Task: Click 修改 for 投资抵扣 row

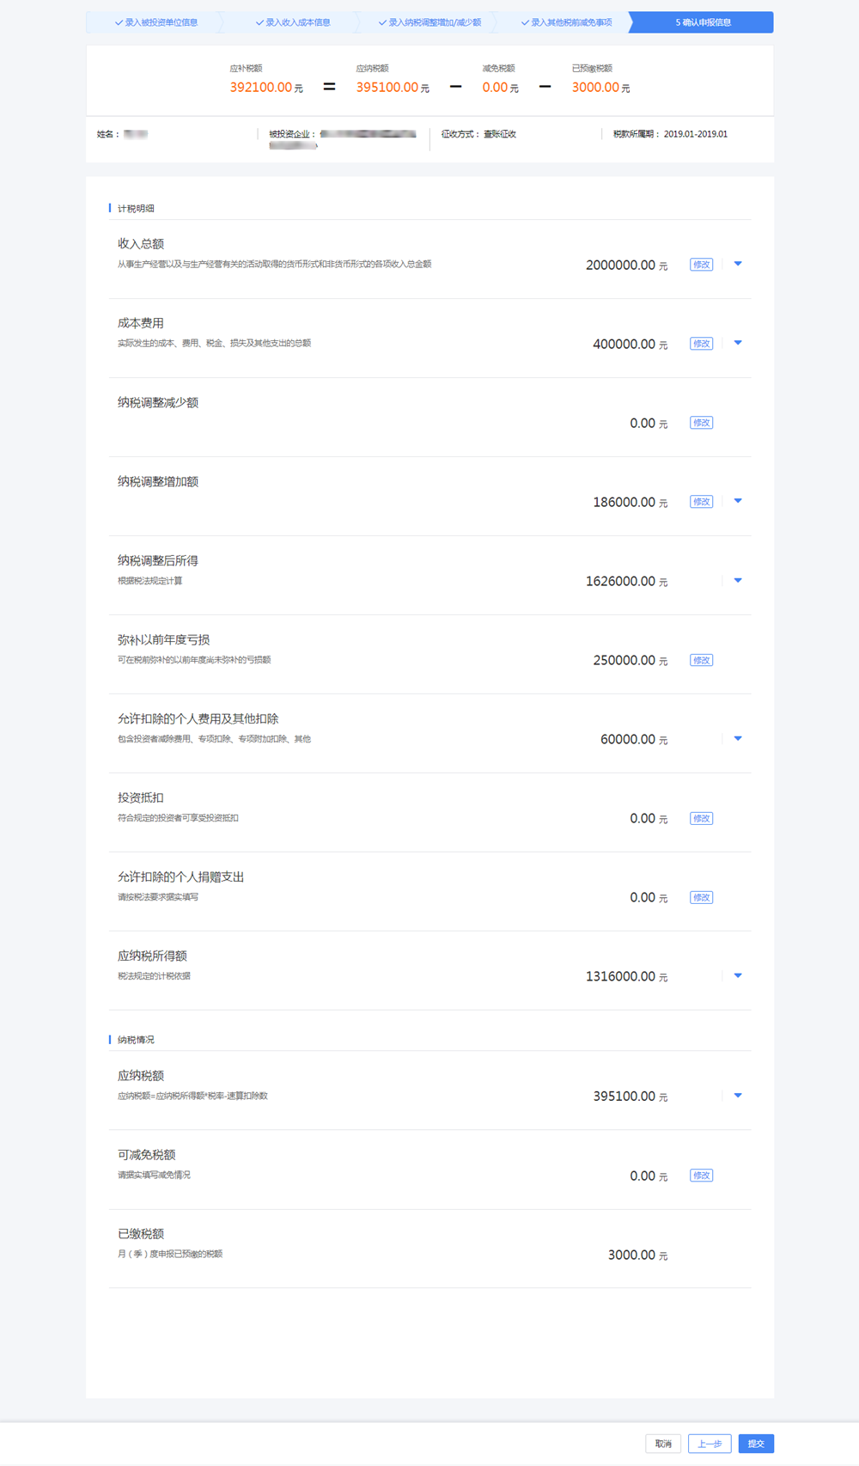Action: [x=702, y=818]
